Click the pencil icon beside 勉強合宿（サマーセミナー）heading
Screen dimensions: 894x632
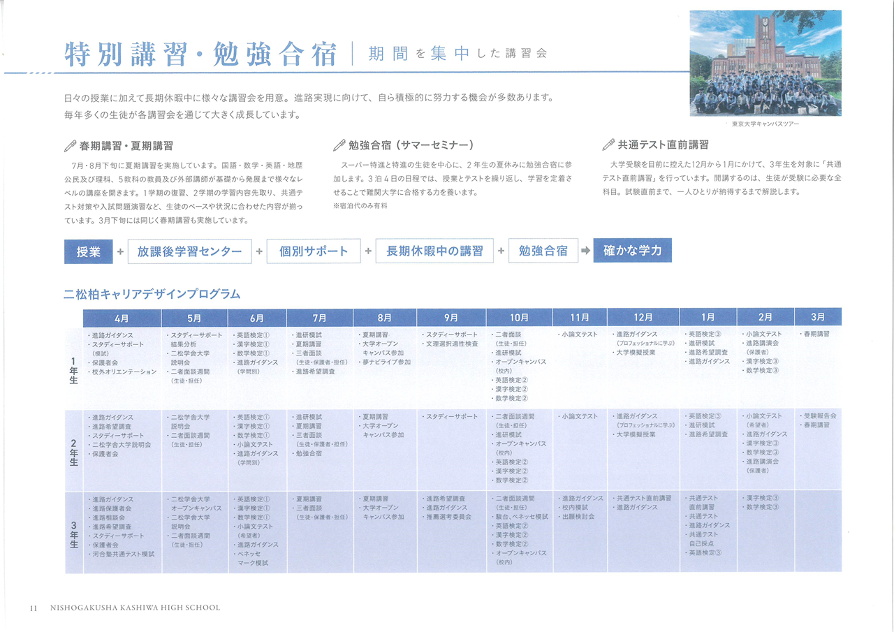point(339,145)
